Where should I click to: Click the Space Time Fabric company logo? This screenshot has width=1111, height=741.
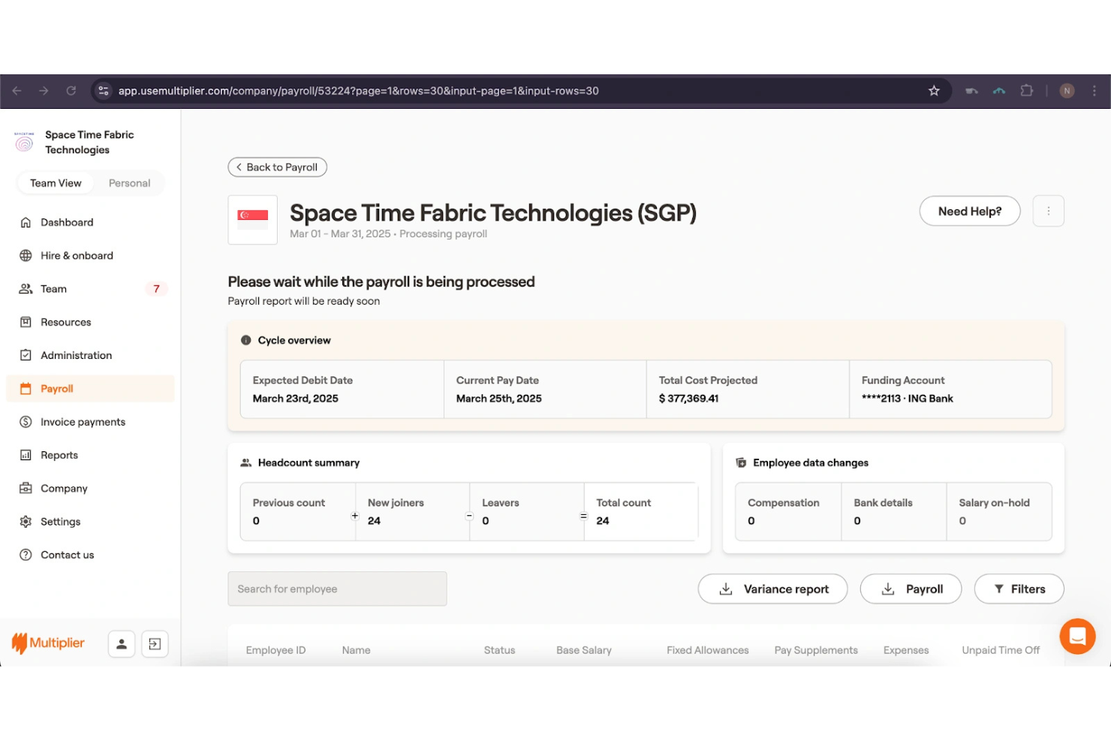coord(25,142)
